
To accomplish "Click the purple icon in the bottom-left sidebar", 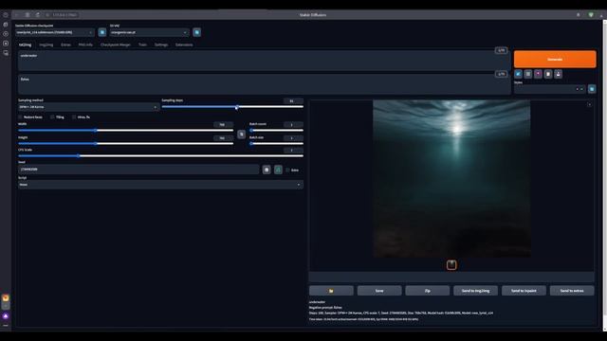I will (6, 315).
